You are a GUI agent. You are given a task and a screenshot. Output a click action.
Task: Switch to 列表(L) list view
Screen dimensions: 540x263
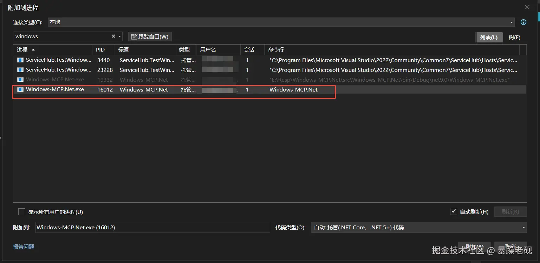489,37
